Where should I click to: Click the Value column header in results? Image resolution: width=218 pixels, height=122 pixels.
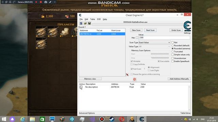(99, 30)
